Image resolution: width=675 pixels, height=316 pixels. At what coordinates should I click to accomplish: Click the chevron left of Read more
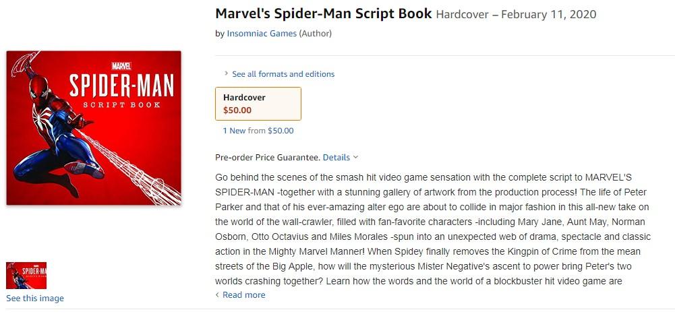coord(217,295)
